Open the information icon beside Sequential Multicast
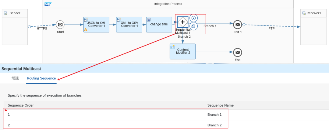The width and height of the screenshot is (329, 130). (194, 18)
